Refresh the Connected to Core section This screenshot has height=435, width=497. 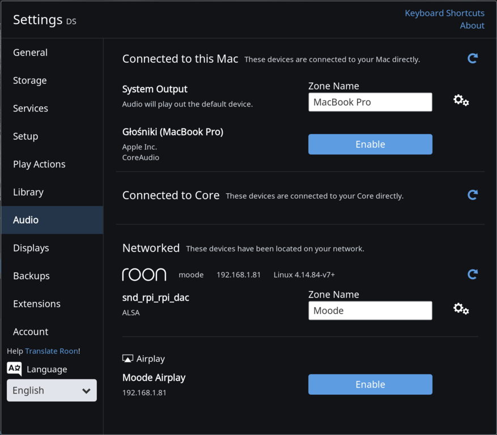tap(472, 195)
